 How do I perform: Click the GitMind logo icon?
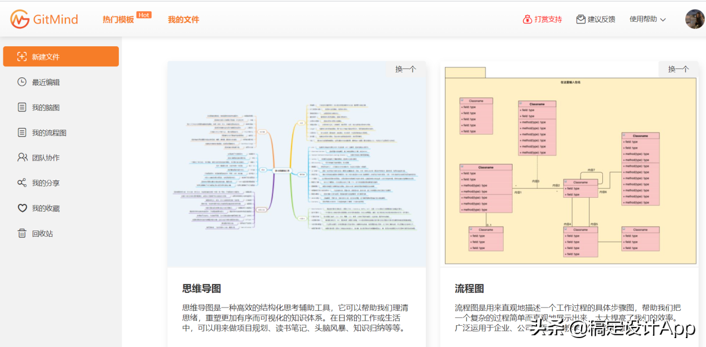point(20,19)
